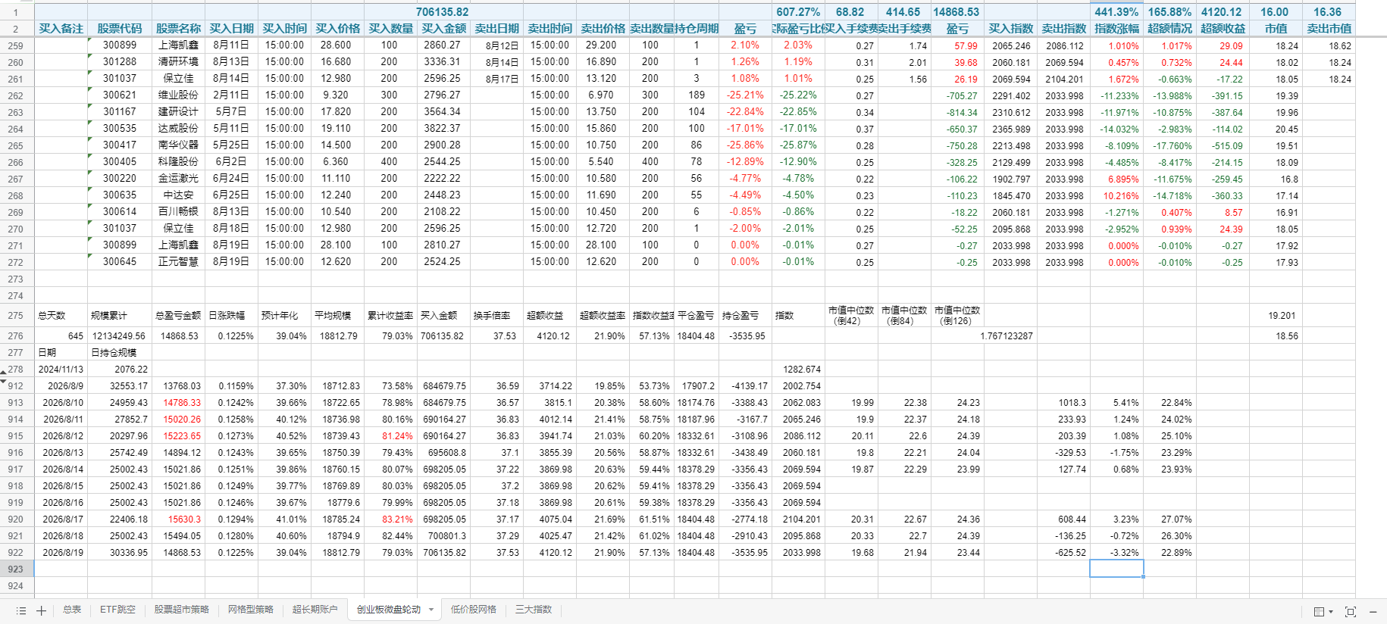Select the 441.39% cell in row 1
The height and width of the screenshot is (624, 1387).
(1117, 12)
